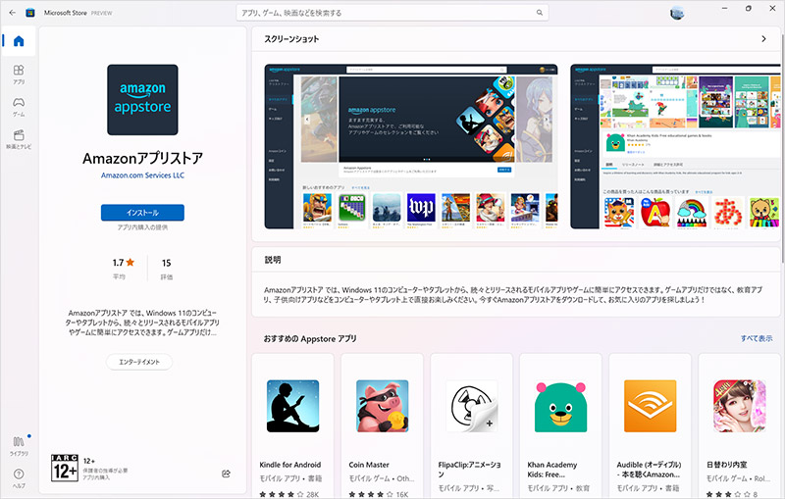Click the 説明 section heading
Screen dimensions: 785x499
(273, 260)
